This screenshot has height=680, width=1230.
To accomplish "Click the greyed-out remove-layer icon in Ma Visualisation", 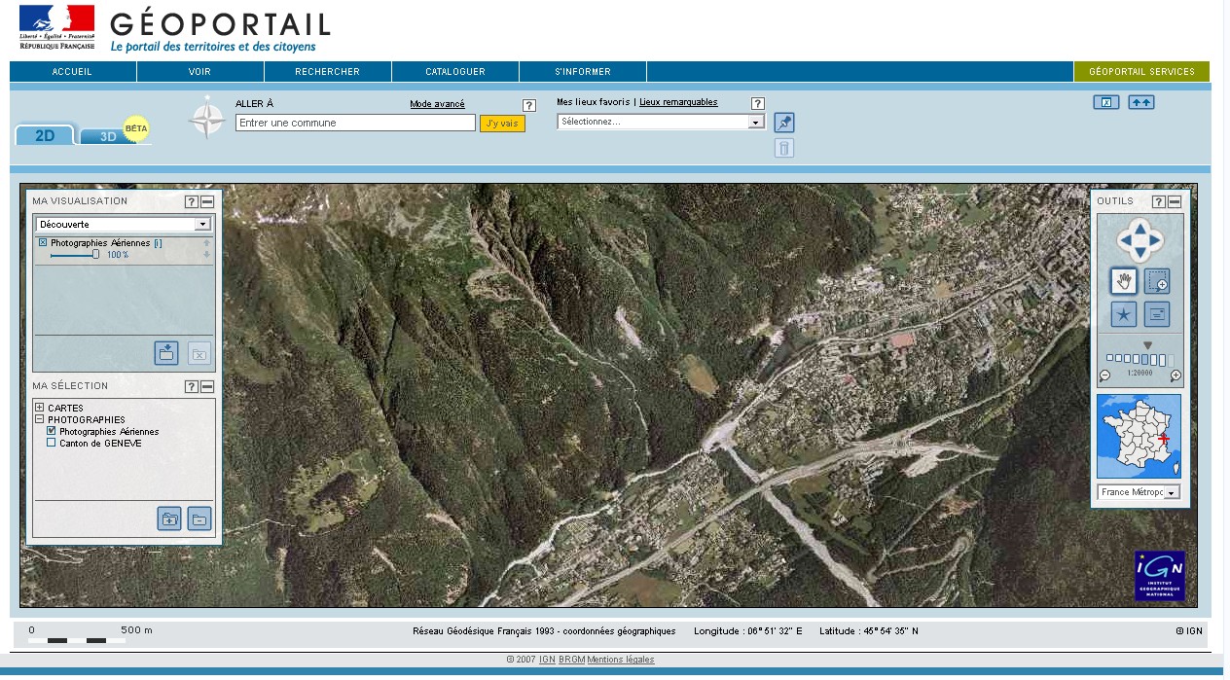I will (199, 353).
